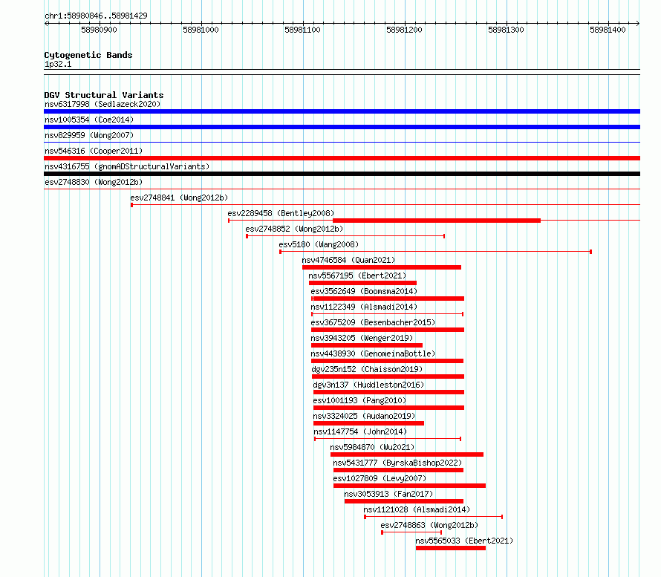Click the red bar under nsv546316

(342, 158)
